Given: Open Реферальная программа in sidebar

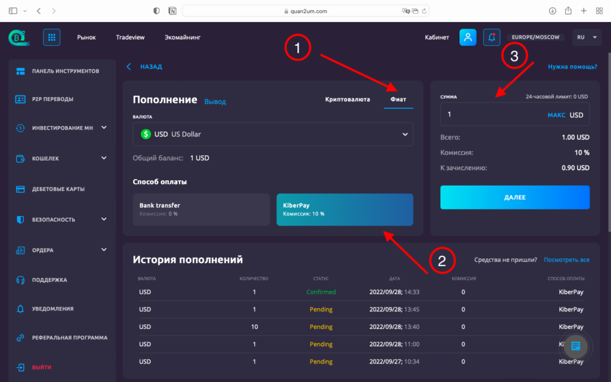Looking at the screenshot, I should (x=69, y=338).
